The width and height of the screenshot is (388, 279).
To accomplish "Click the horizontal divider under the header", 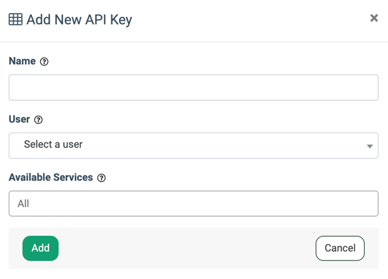I will (x=193, y=42).
